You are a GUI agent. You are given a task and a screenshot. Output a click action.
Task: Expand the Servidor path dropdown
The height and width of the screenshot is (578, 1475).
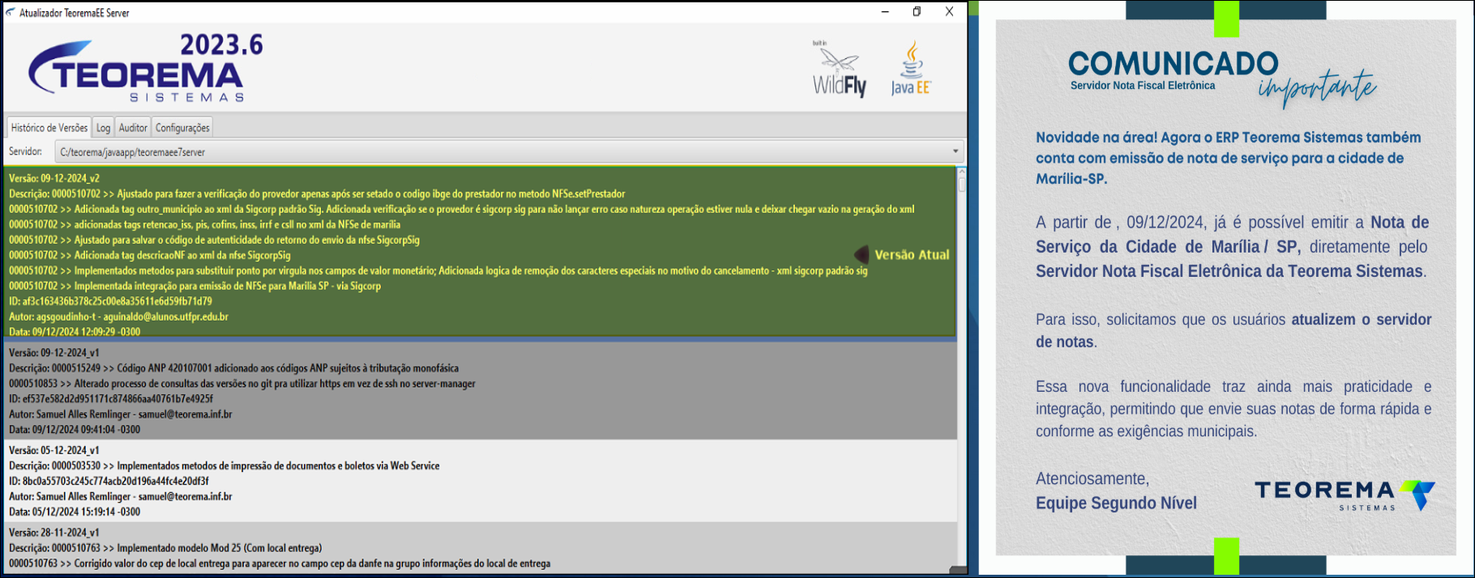(956, 151)
